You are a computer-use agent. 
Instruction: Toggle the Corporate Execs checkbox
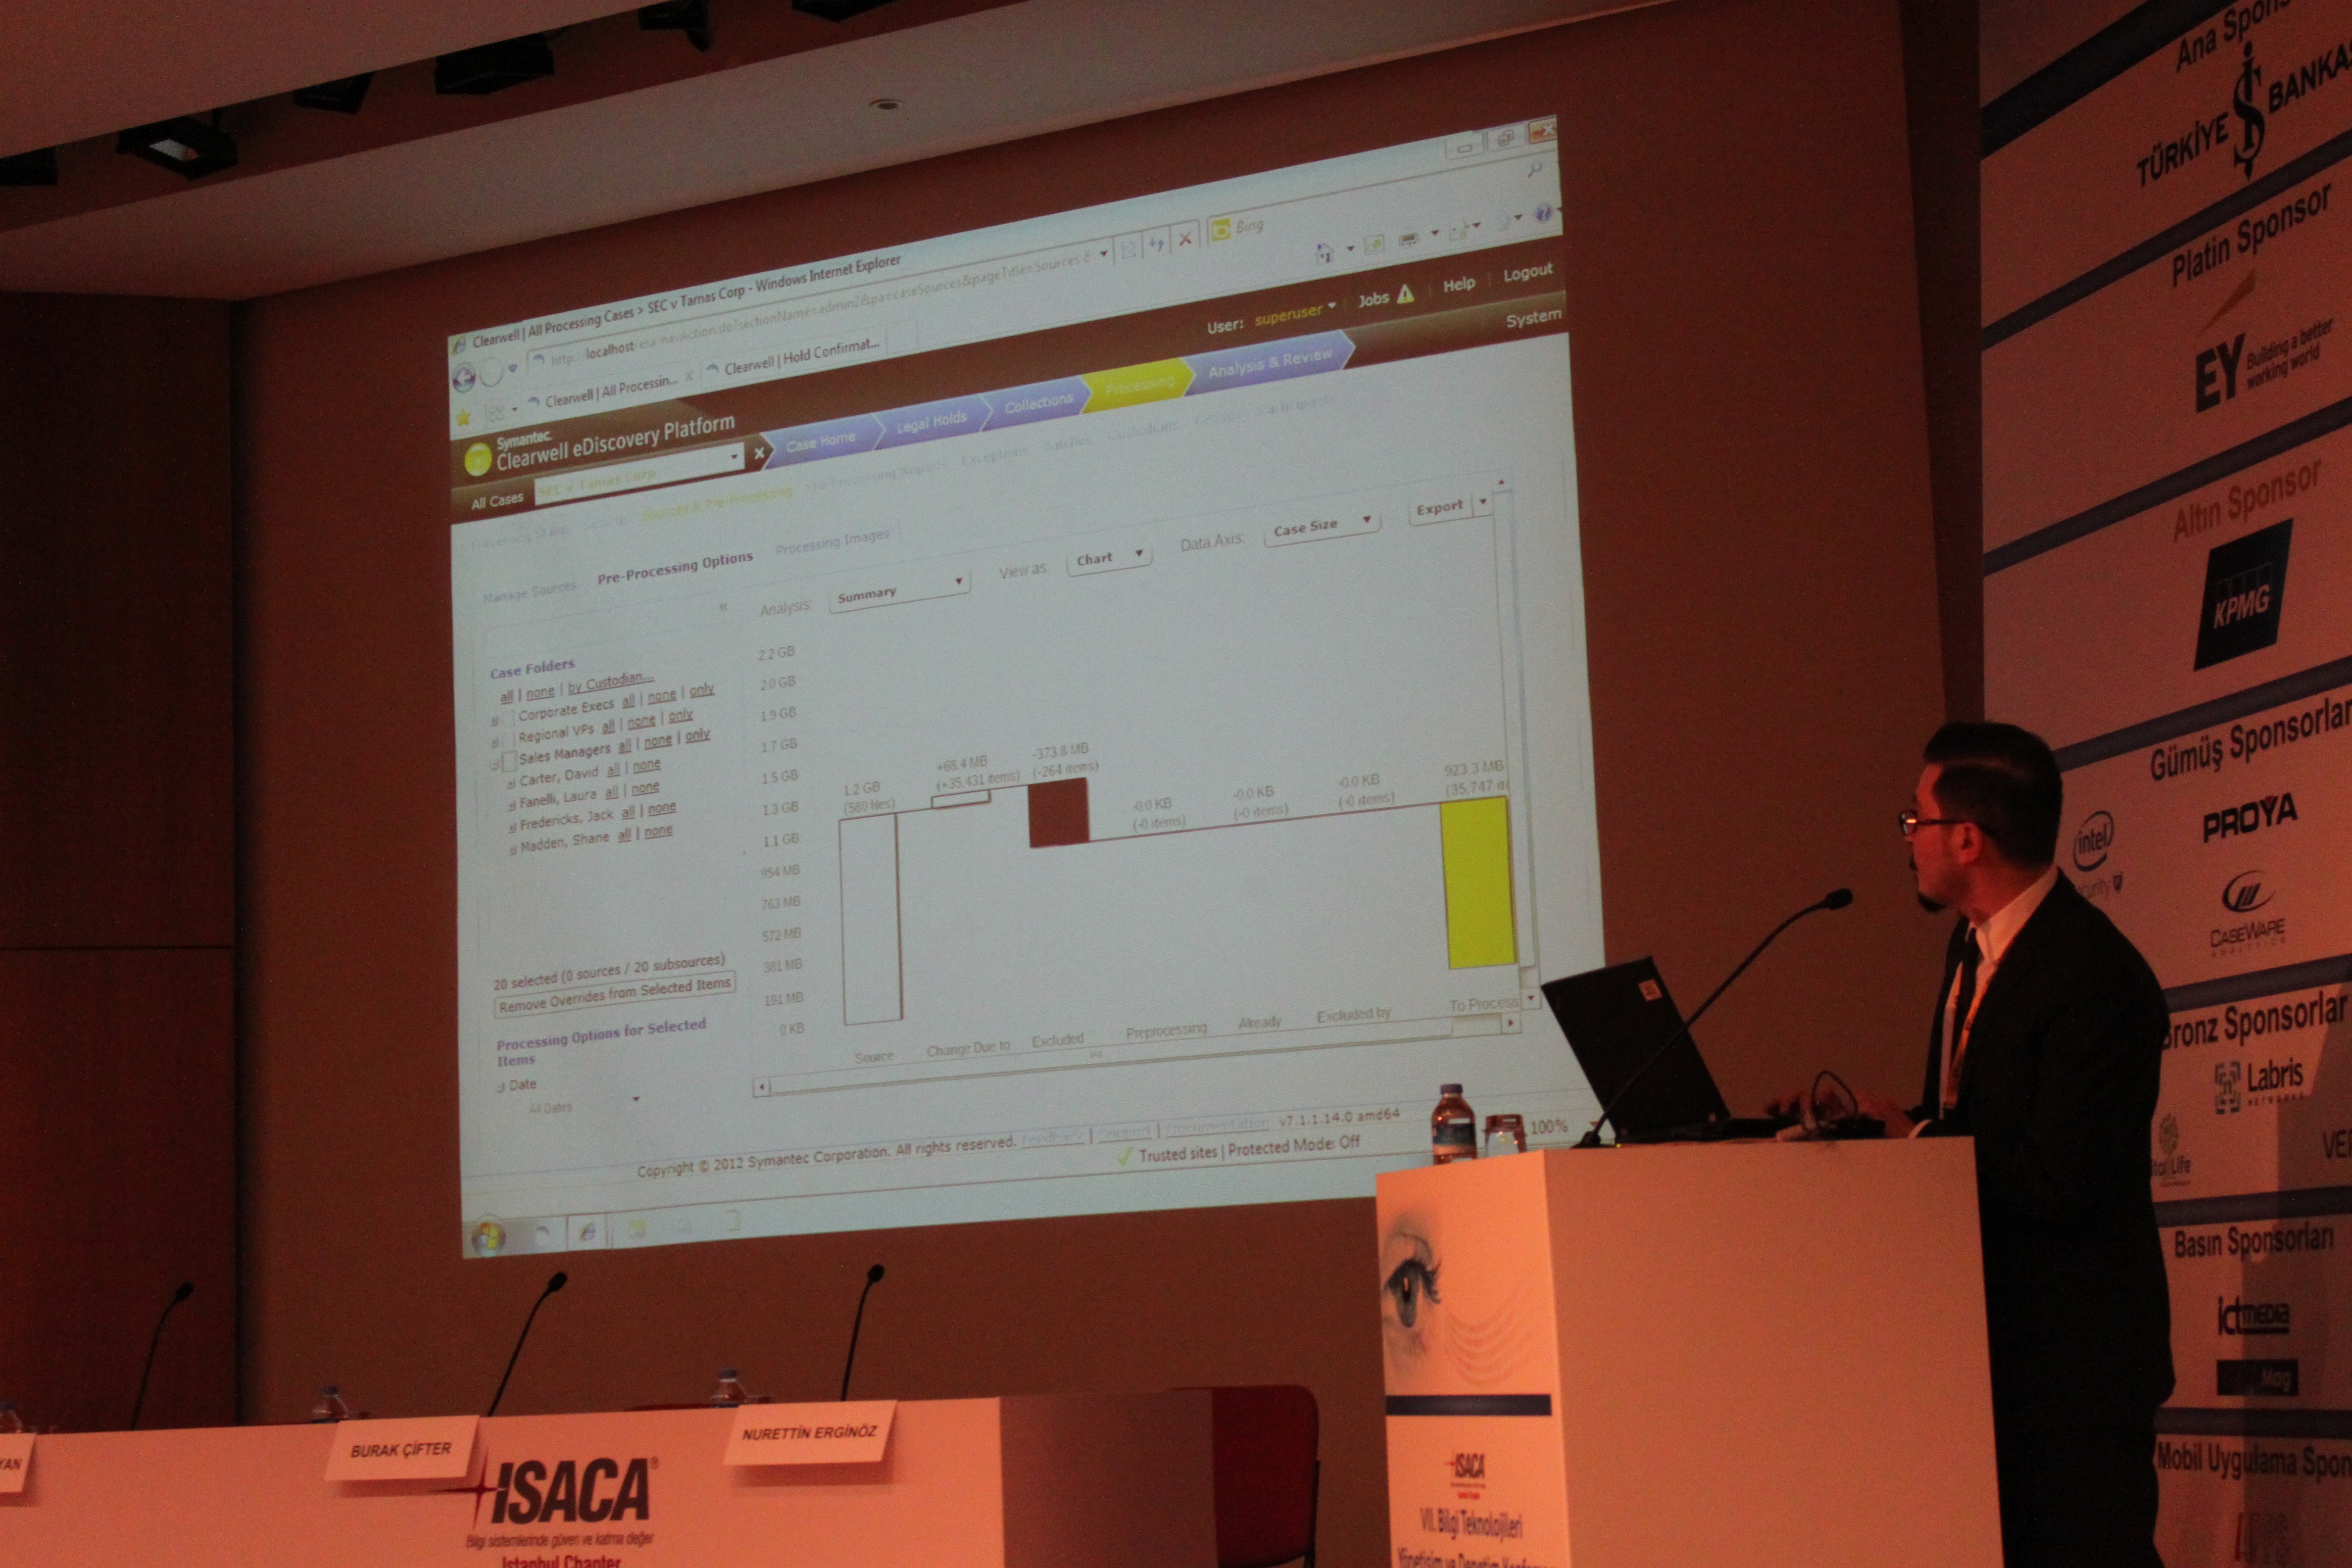click(x=507, y=718)
